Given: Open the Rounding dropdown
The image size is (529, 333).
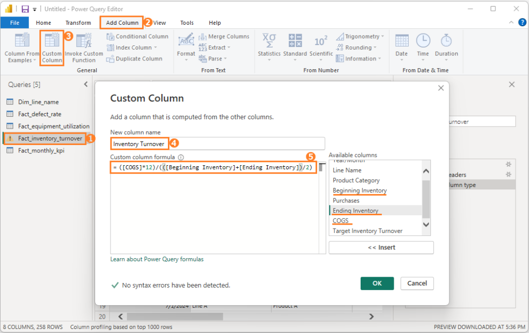Looking at the screenshot, I should 375,47.
